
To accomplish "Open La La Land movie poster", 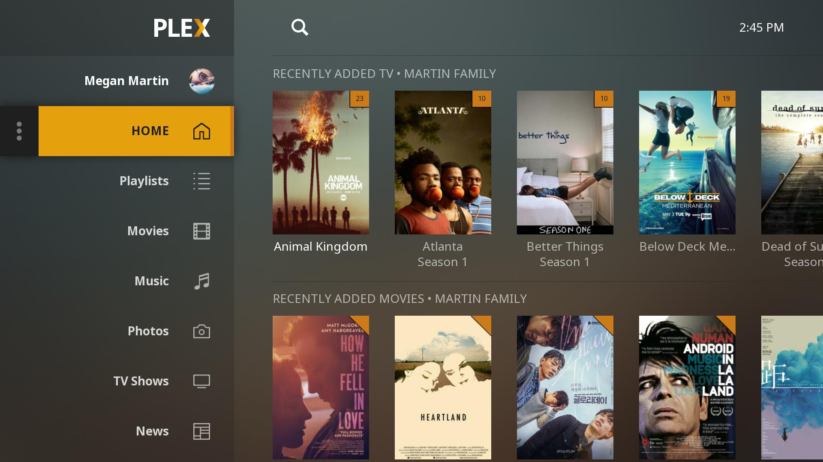I will (688, 388).
